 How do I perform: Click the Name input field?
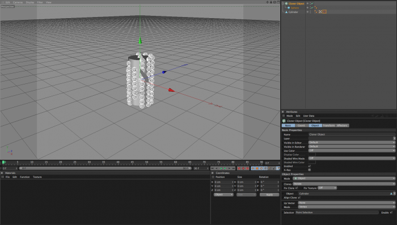[352, 134]
